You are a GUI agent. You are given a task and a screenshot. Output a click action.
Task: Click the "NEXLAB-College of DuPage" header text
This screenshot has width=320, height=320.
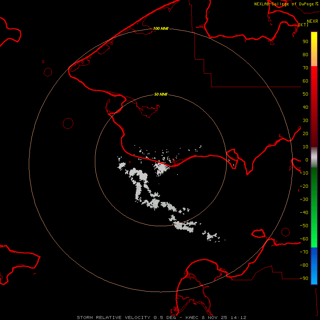click(x=284, y=4)
